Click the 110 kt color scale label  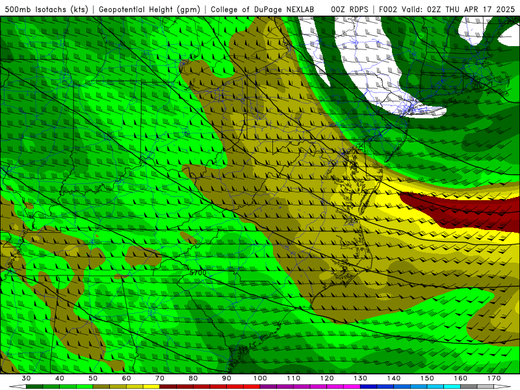pyautogui.click(x=294, y=378)
